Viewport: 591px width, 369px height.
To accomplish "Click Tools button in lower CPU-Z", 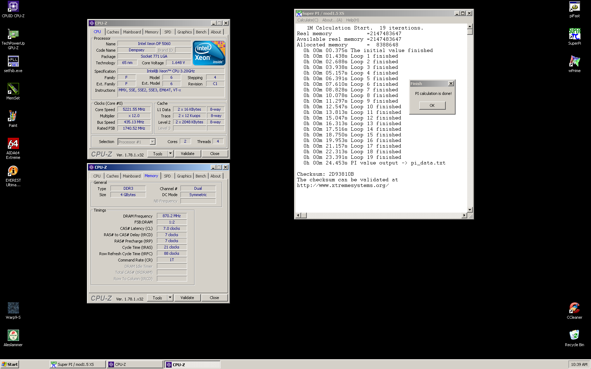I will (157, 298).
